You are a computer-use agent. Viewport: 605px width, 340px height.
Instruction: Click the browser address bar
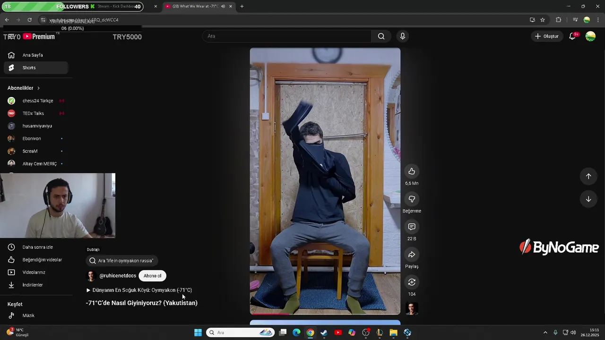pos(284,20)
